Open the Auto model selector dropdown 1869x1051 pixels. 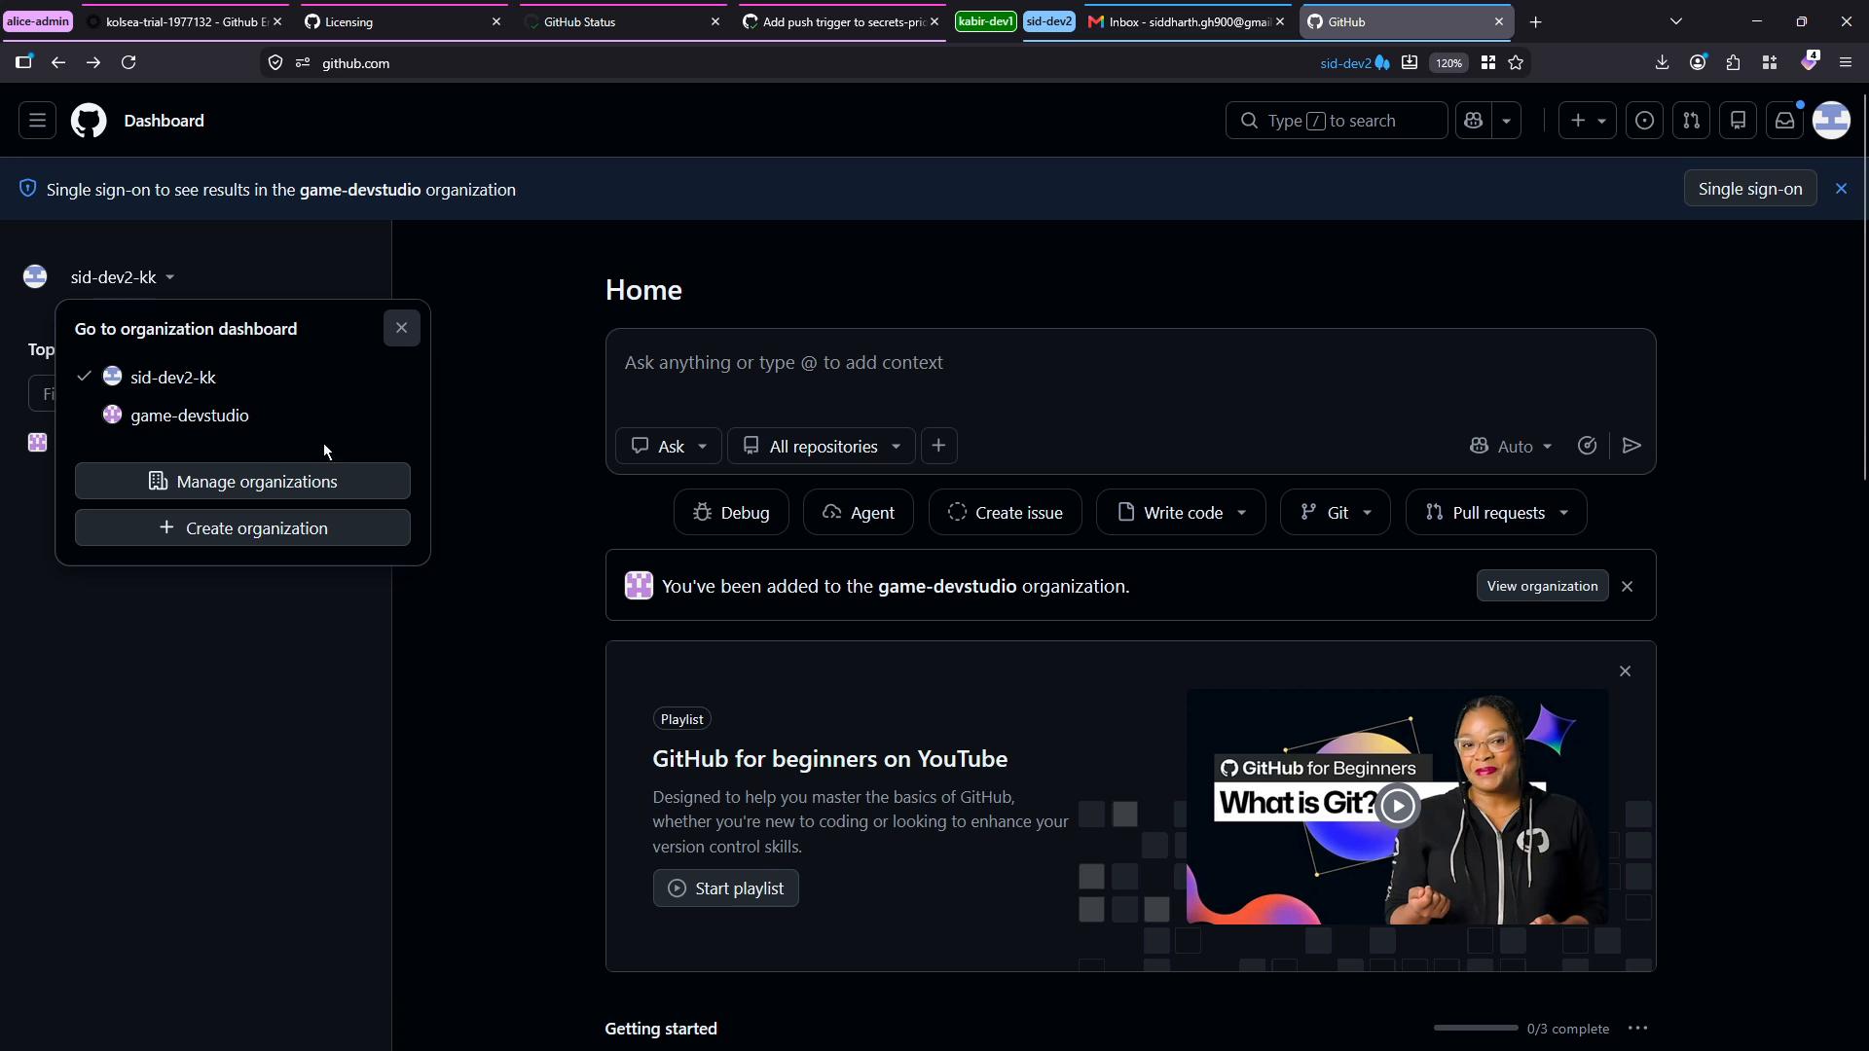1511,446
